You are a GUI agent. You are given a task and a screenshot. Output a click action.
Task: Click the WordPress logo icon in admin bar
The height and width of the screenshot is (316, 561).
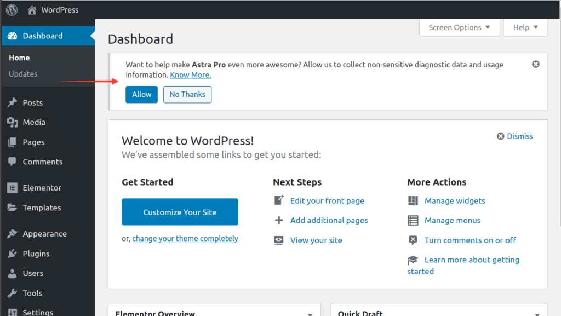pos(12,10)
